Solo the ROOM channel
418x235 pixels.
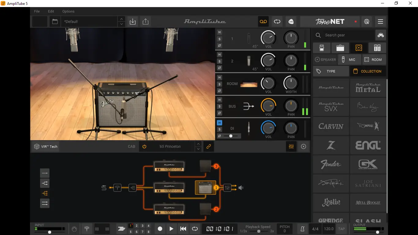coord(219,84)
